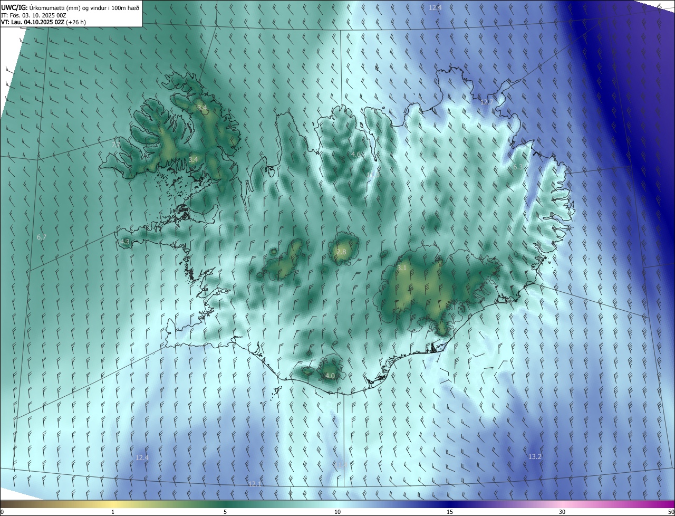
Task: Click the color scale label 1
Action: click(x=113, y=512)
